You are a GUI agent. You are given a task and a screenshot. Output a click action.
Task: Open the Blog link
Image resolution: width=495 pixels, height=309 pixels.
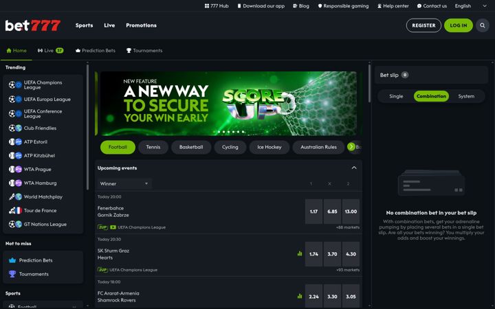pos(301,6)
